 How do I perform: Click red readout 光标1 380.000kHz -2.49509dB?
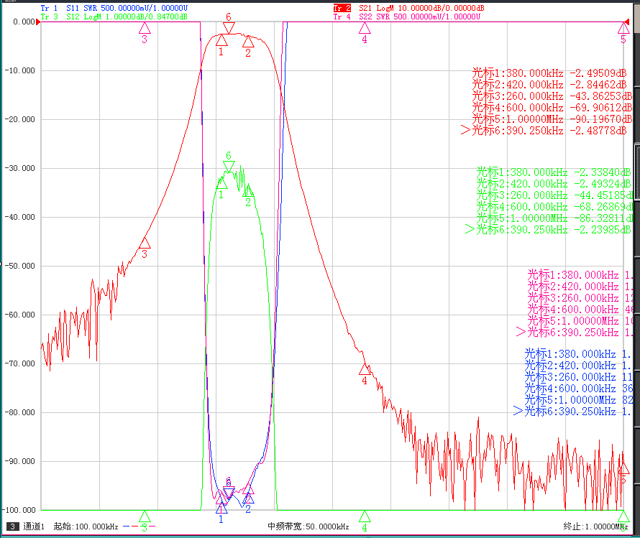pos(549,73)
